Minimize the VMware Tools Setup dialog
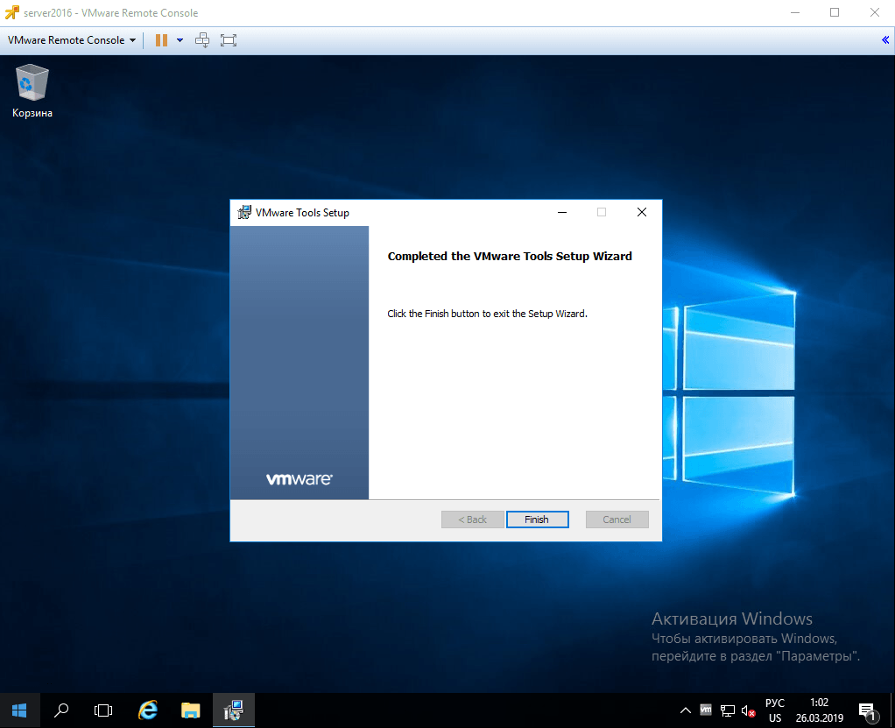The height and width of the screenshot is (728, 895). (x=562, y=212)
